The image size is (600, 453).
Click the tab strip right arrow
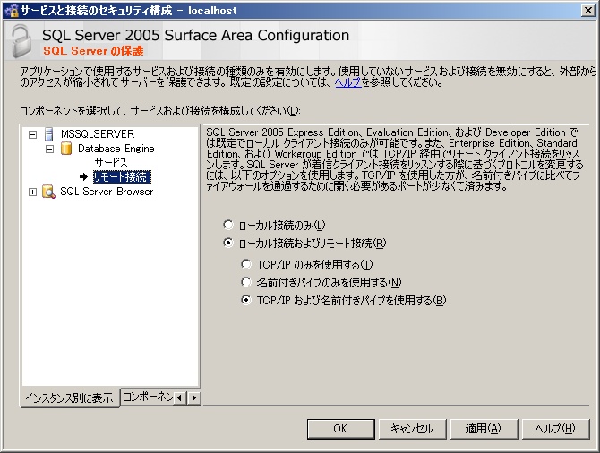(x=194, y=397)
